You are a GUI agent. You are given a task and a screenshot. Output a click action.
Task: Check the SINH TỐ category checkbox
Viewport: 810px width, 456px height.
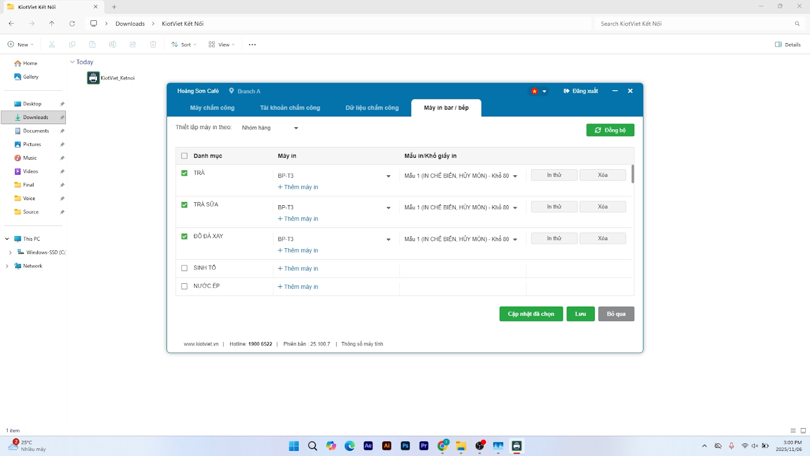[184, 268]
